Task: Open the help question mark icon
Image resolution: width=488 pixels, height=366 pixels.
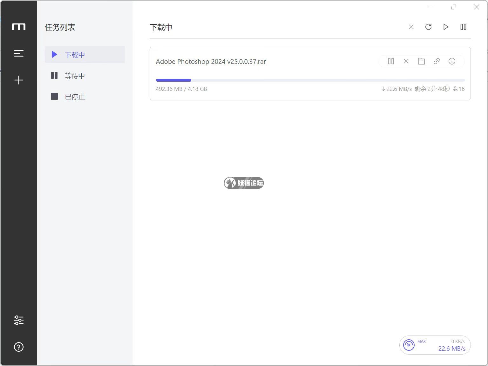Action: [x=19, y=347]
